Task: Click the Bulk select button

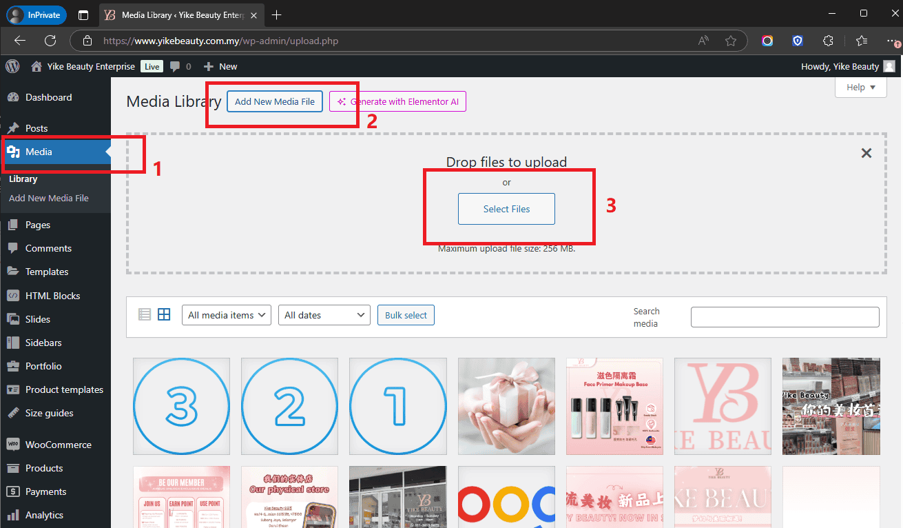Action: tap(406, 315)
